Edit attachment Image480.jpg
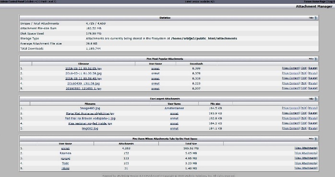 tap(304, 108)
